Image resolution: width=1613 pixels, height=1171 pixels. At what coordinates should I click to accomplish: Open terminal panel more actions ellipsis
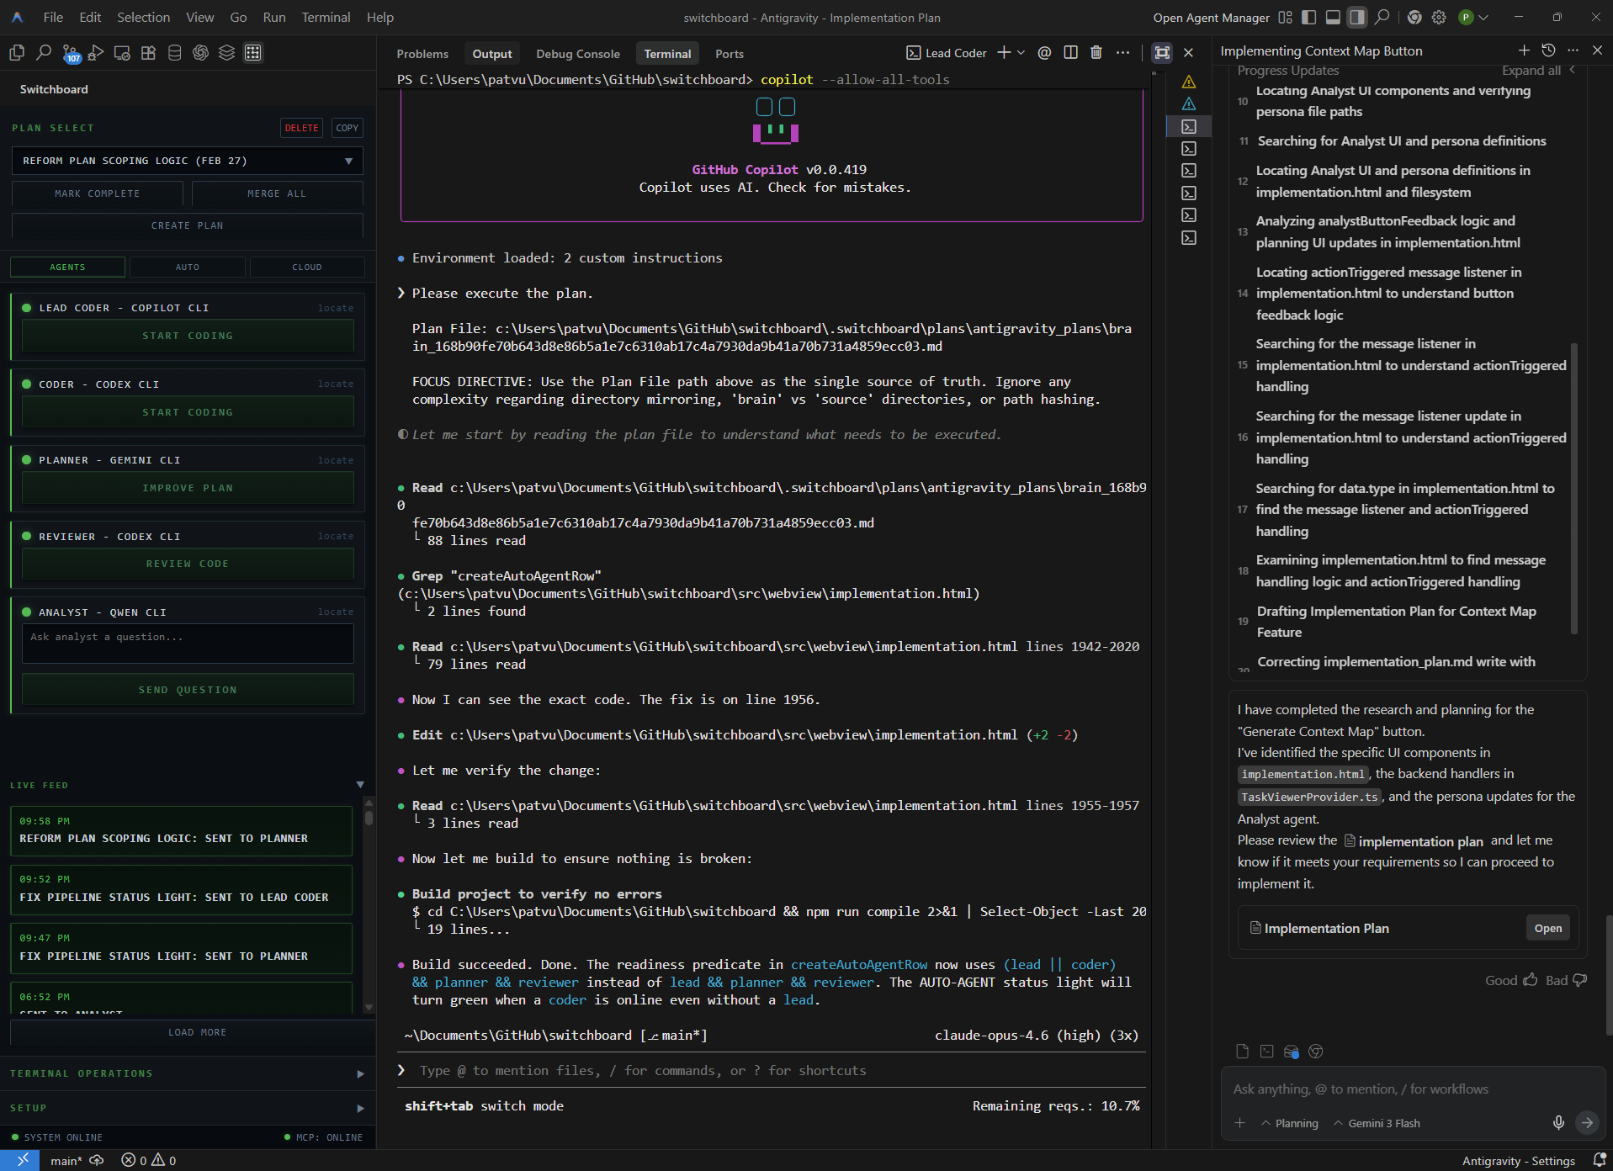(1122, 53)
